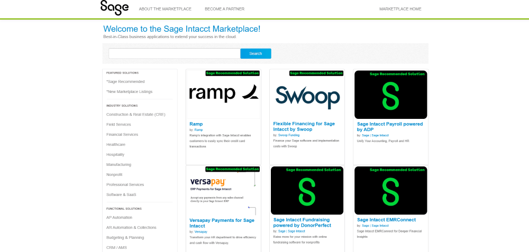
Task: Click 'Welcome to the Sage Intacct Marketplace!' heading
Action: (182, 29)
